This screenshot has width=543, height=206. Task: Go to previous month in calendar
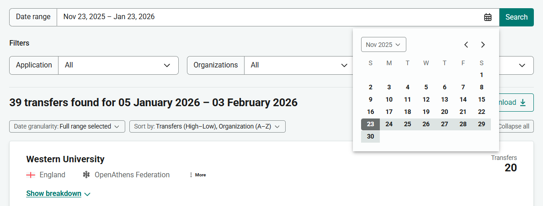pyautogui.click(x=466, y=45)
